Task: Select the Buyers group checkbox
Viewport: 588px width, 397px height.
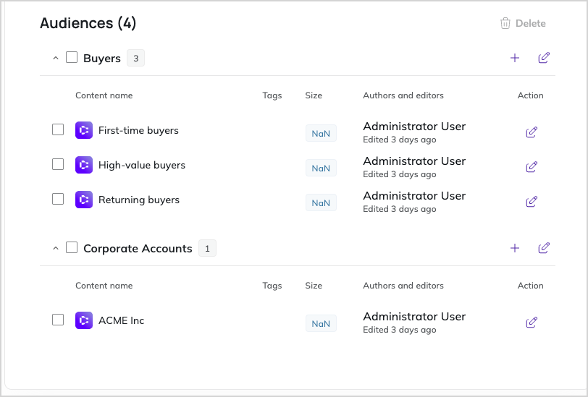Action: 72,58
